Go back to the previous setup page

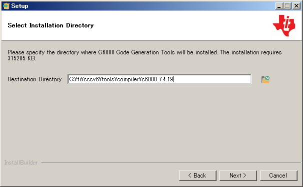pos(197,176)
